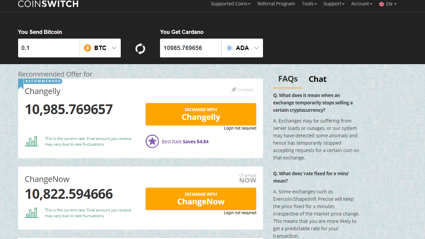Switch to the FAQs tab
This screenshot has width=425, height=239.
288,79
